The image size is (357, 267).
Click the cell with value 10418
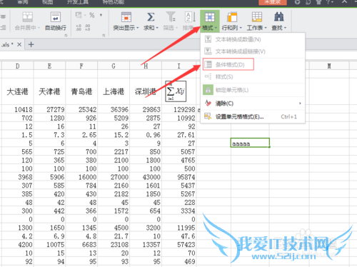click(x=18, y=109)
